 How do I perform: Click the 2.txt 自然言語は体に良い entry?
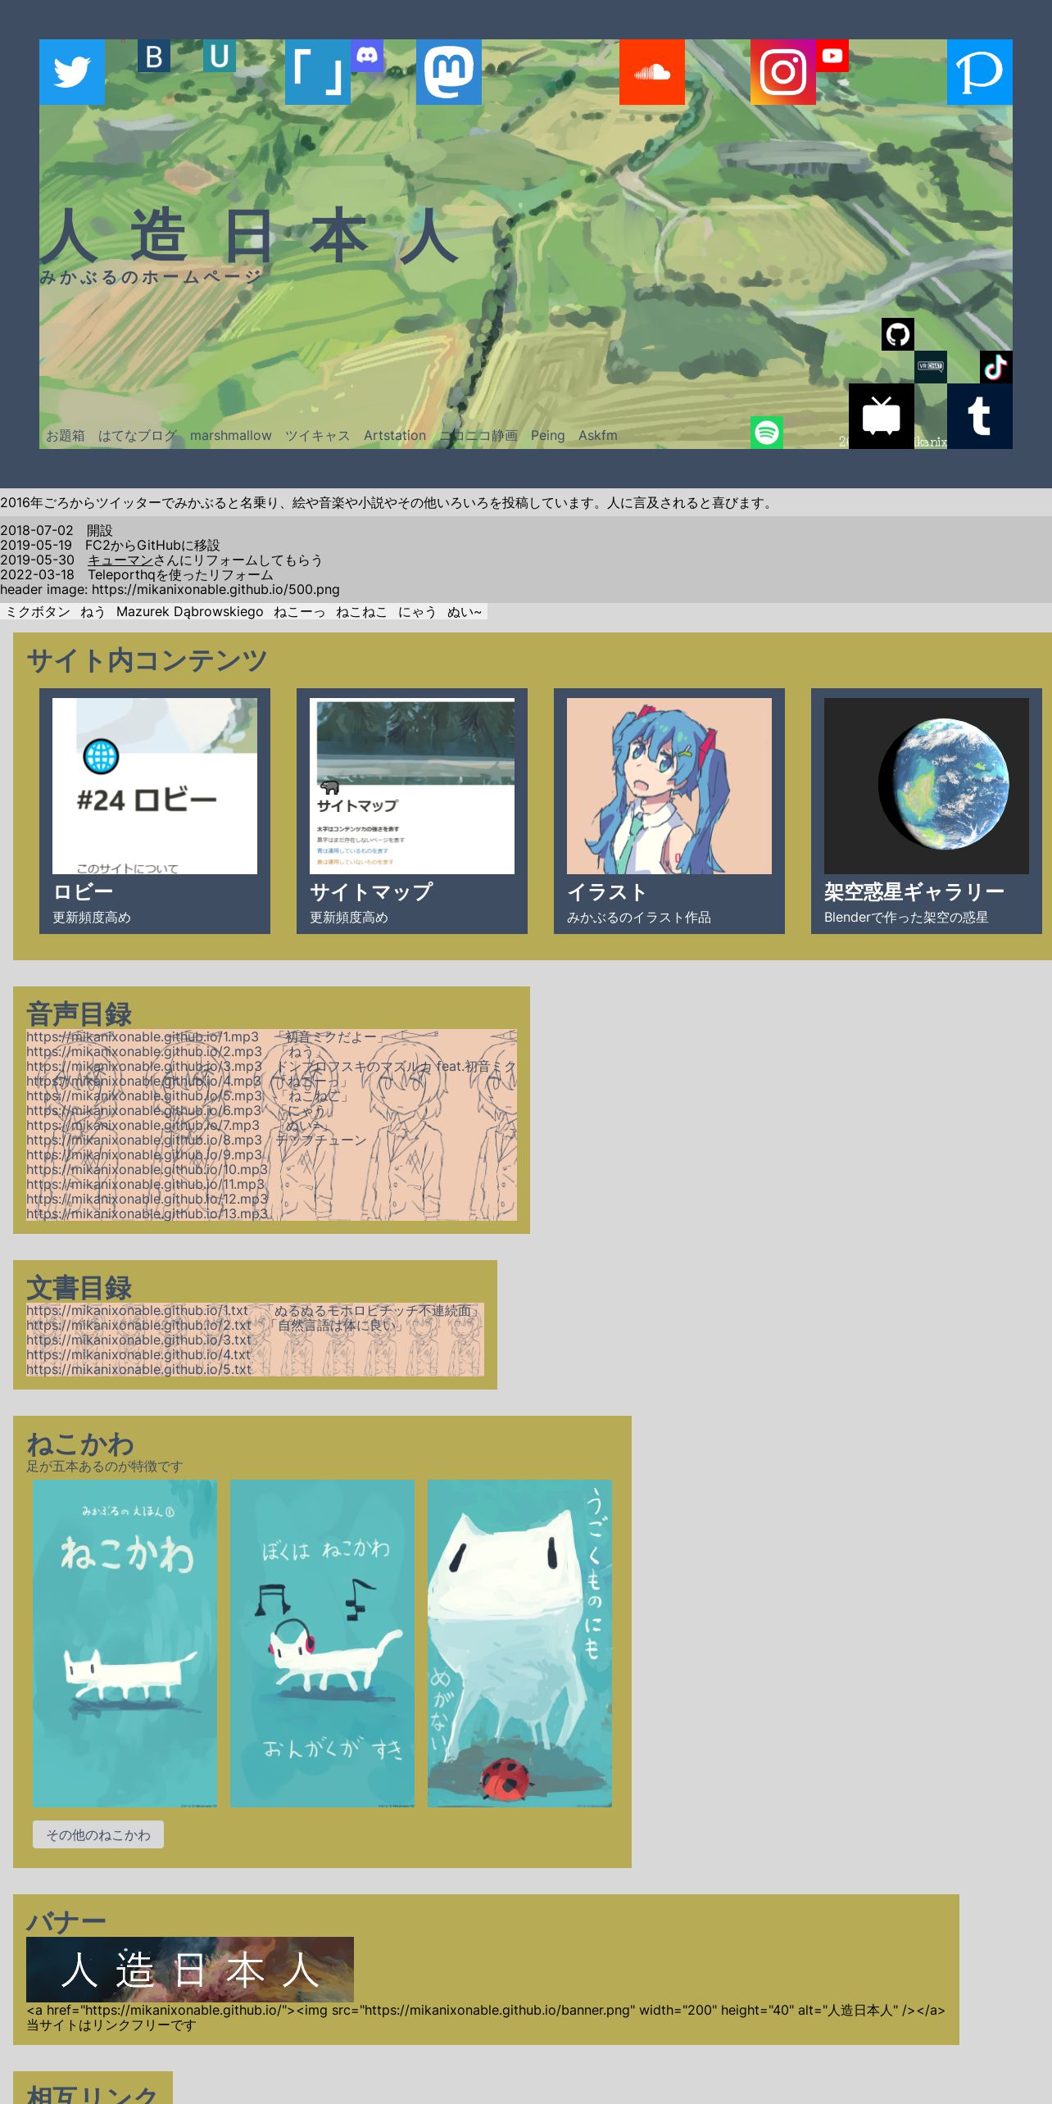click(215, 1326)
